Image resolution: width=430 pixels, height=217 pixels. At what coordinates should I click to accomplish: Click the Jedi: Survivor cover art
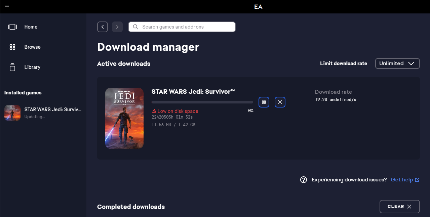pyautogui.click(x=124, y=118)
